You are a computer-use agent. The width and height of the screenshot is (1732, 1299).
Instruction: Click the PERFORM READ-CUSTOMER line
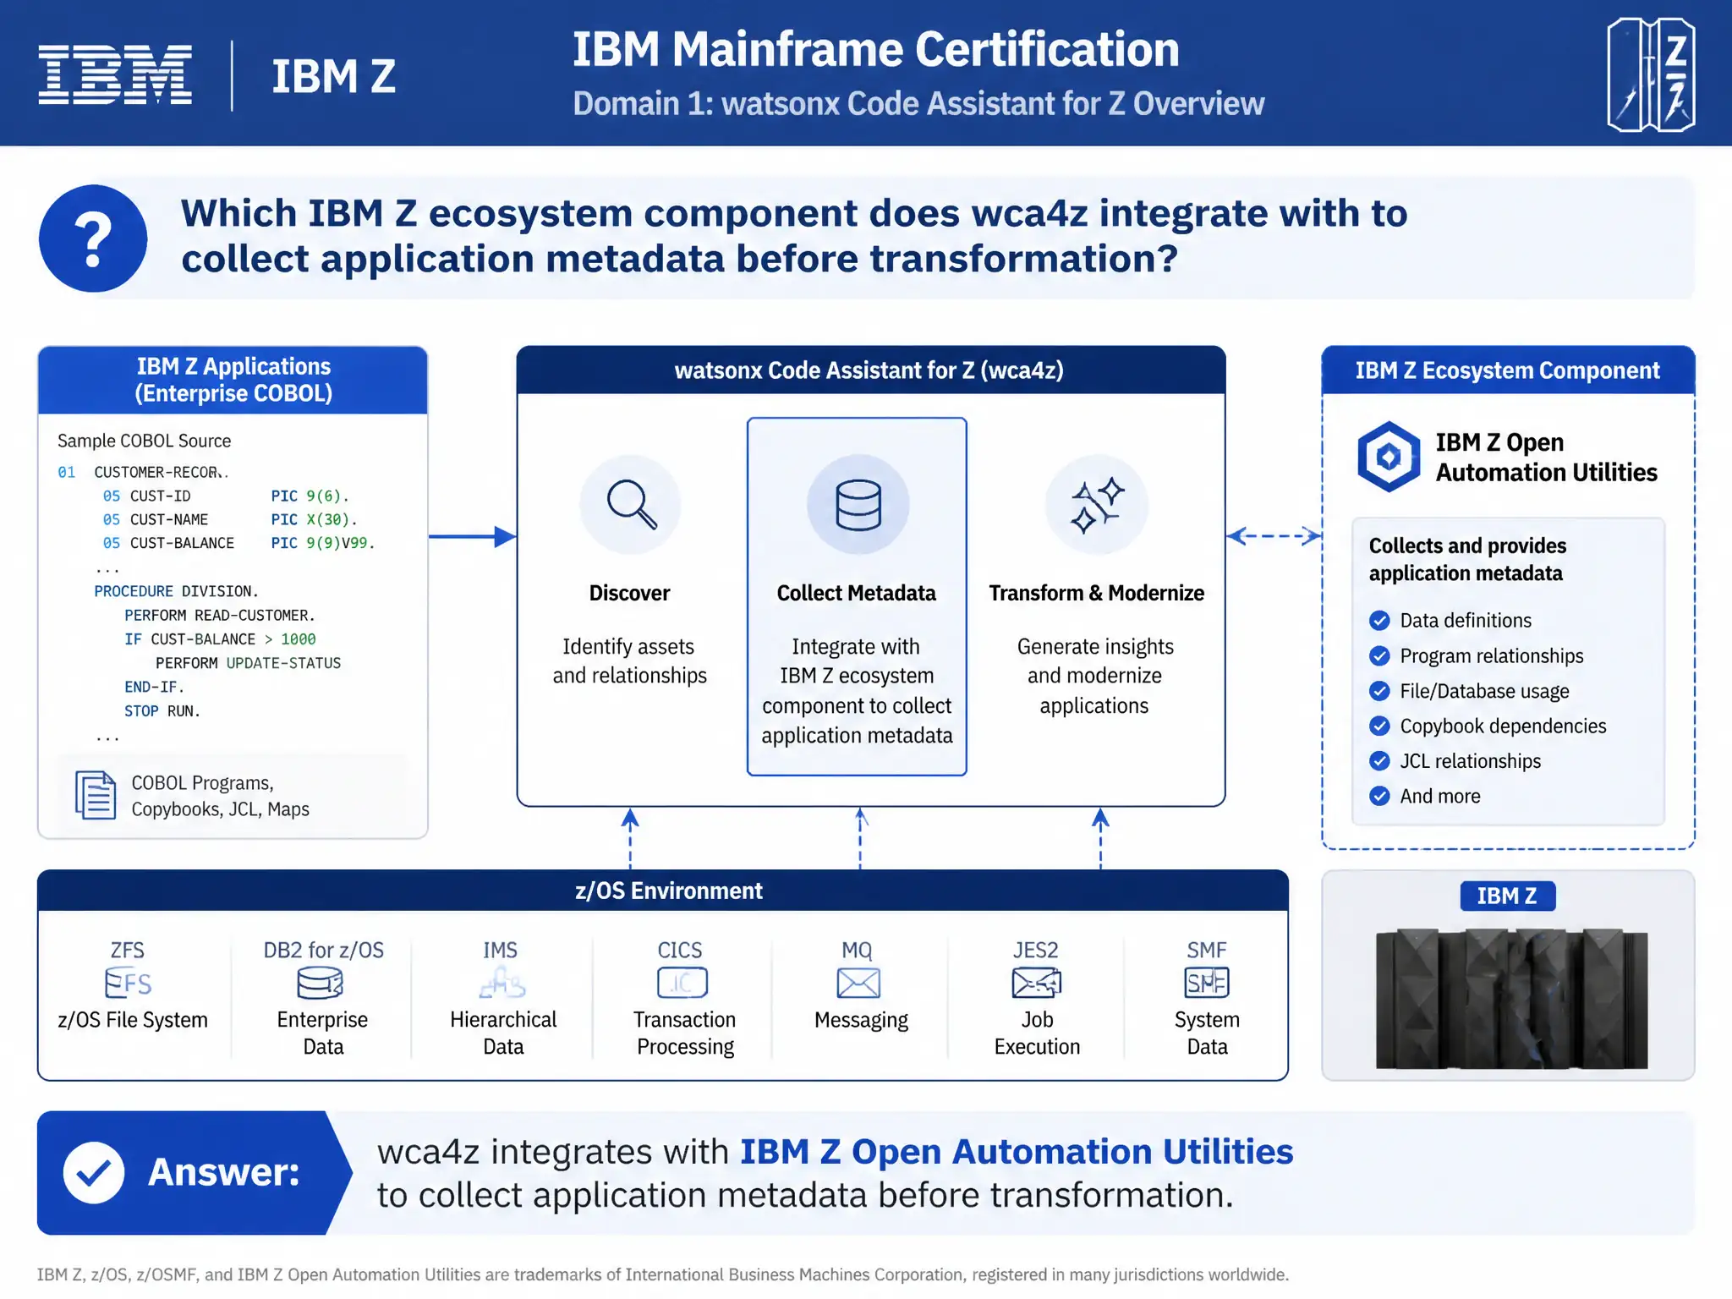point(220,616)
